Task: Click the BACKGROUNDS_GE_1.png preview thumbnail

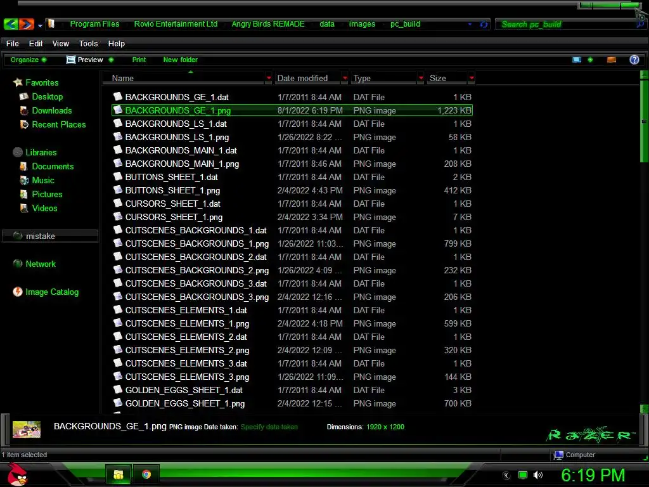Action: click(x=27, y=429)
